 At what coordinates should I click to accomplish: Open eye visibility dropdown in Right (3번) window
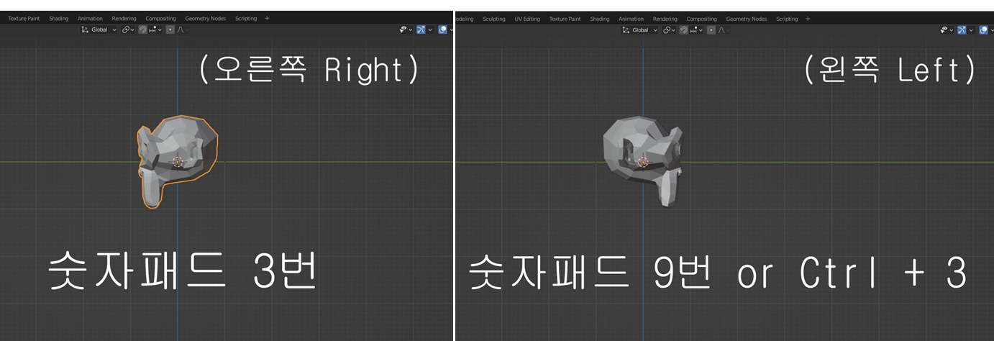point(406,29)
